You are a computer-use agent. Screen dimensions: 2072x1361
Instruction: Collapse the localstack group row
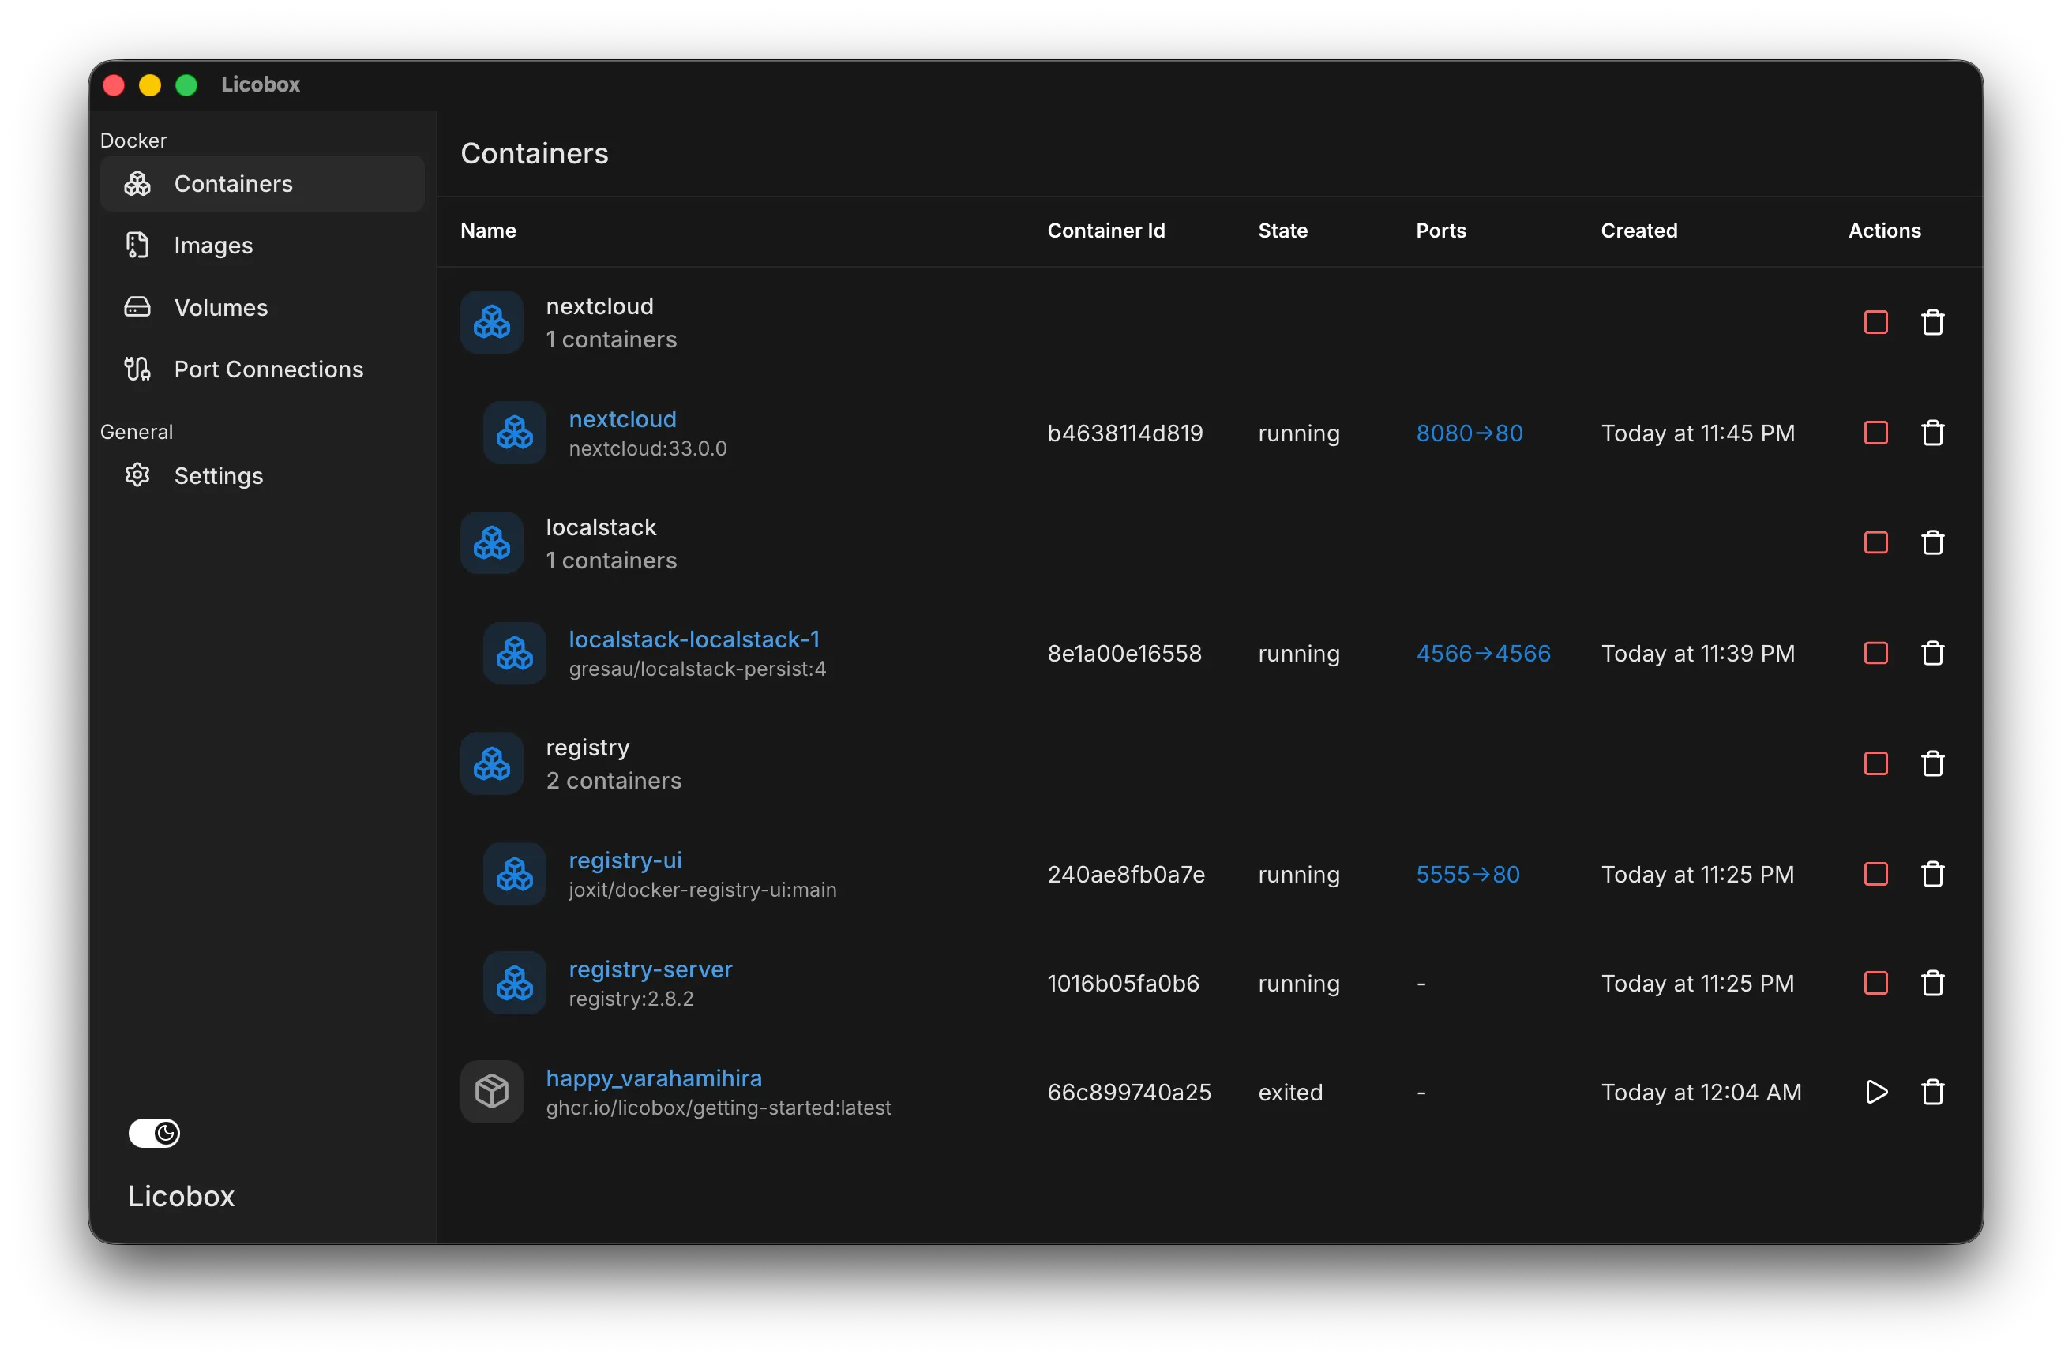click(600, 528)
